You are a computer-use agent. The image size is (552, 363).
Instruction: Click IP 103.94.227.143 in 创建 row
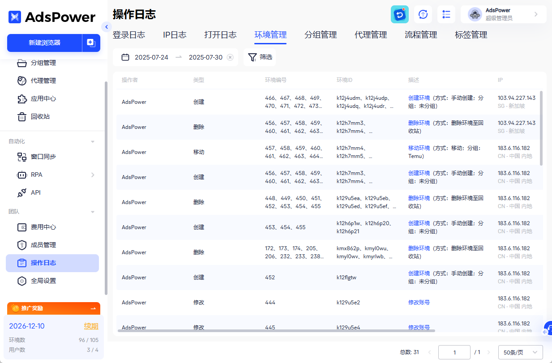[517, 98]
